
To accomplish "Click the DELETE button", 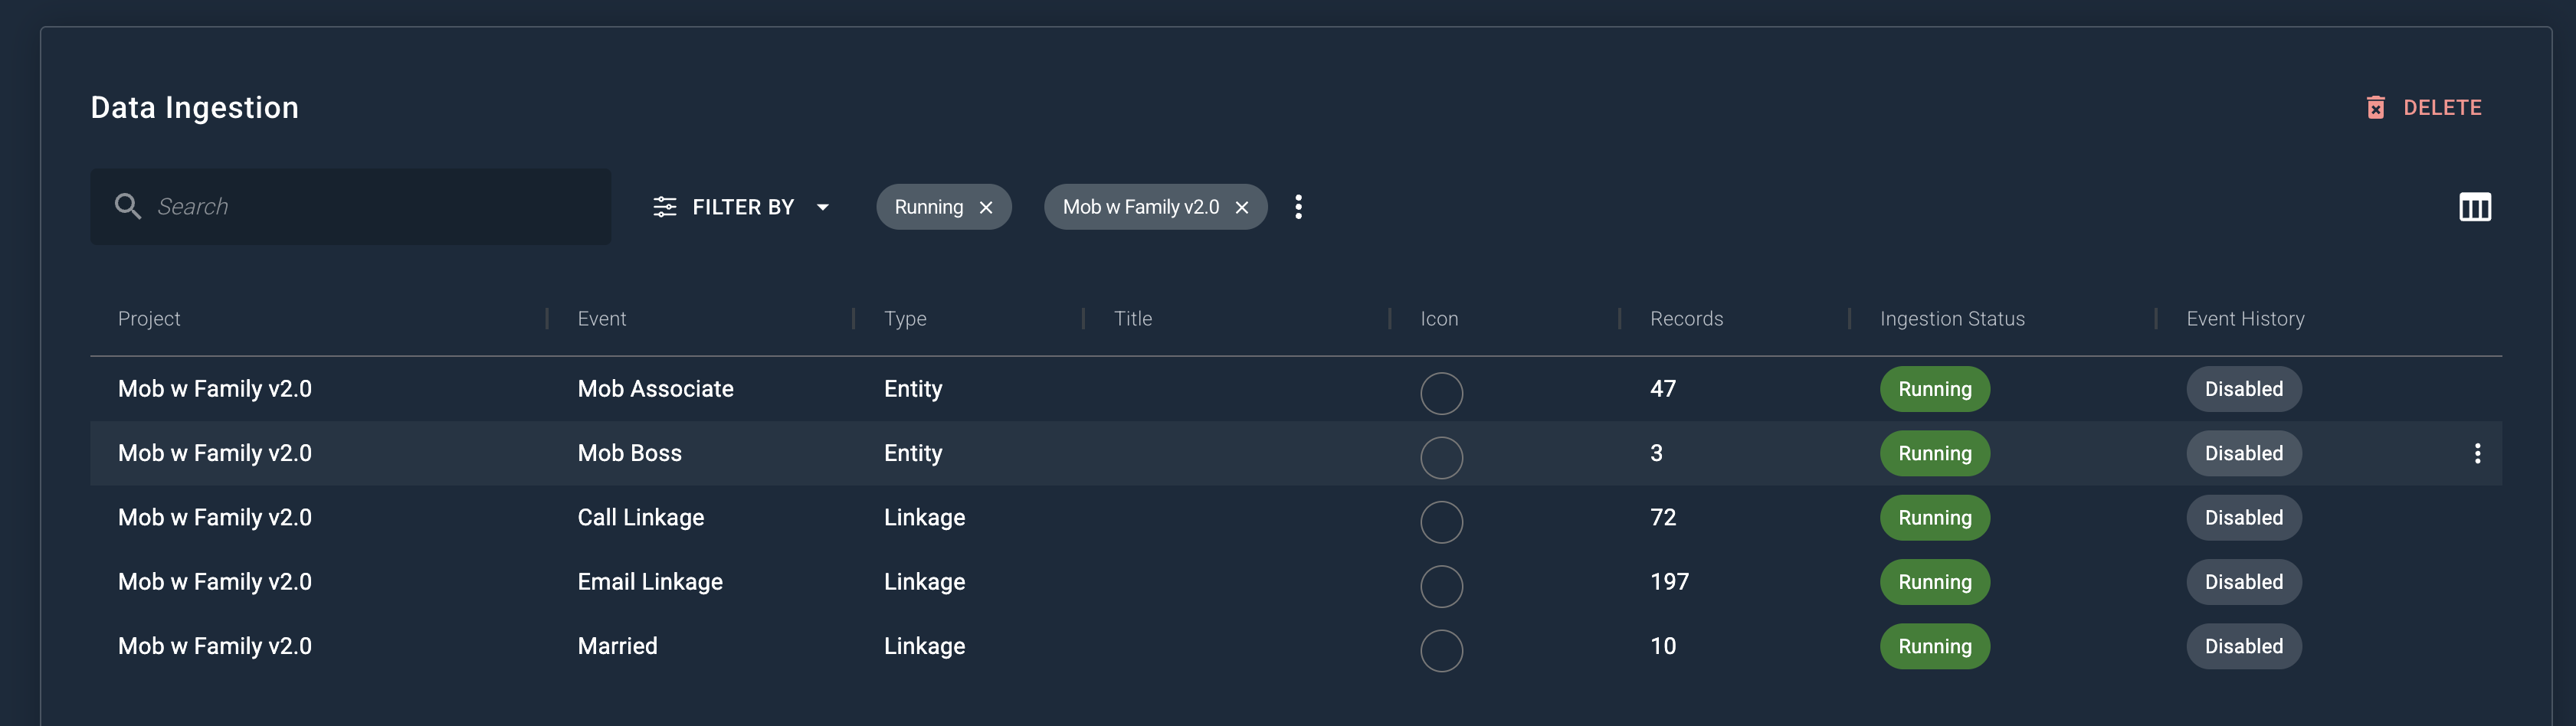I will (x=2442, y=107).
